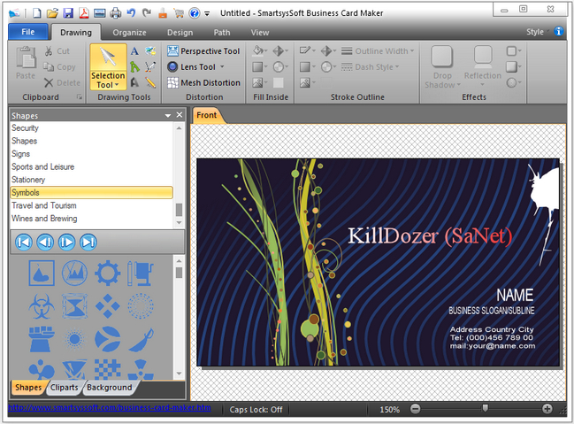Switch to the Design ribbon tab

(180, 33)
